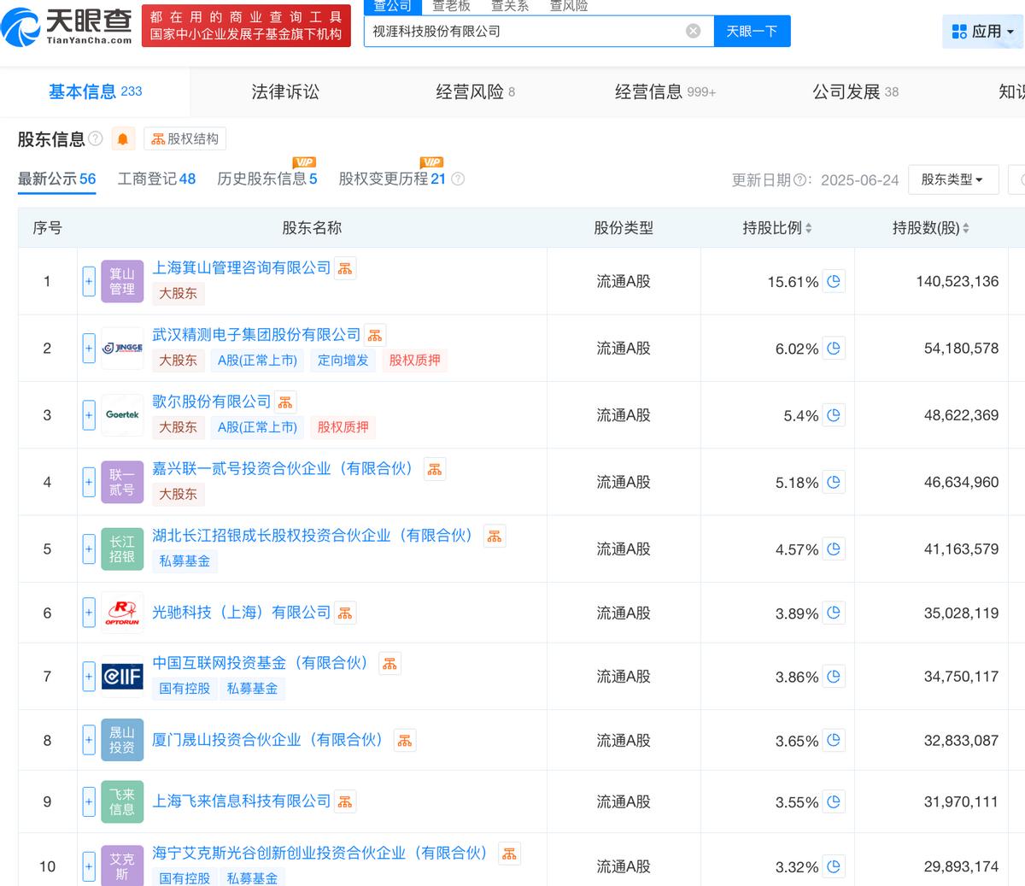Open equity structure icon for 嘉兴联一贰号

point(435,469)
